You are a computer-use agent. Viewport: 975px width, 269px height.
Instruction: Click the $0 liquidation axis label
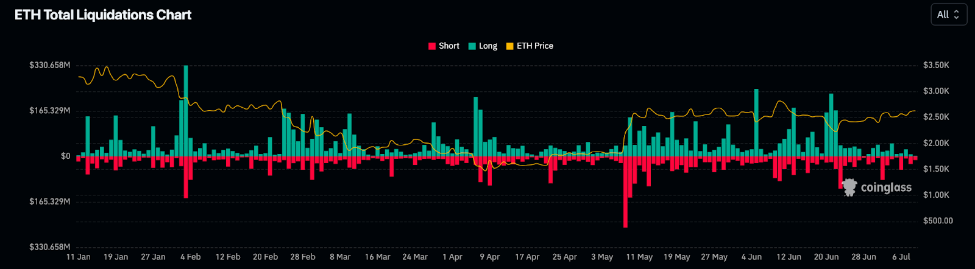65,156
